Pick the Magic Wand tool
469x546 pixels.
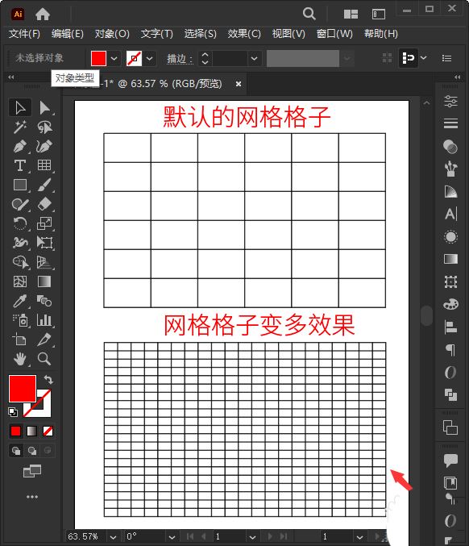click(x=20, y=127)
